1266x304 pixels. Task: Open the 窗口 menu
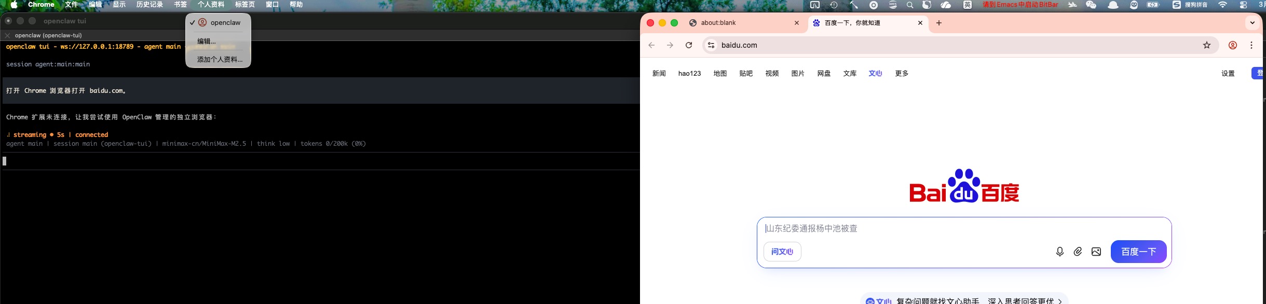pyautogui.click(x=272, y=5)
